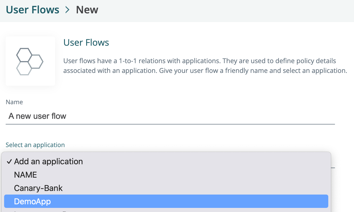Select NAME from the application list

coord(166,175)
